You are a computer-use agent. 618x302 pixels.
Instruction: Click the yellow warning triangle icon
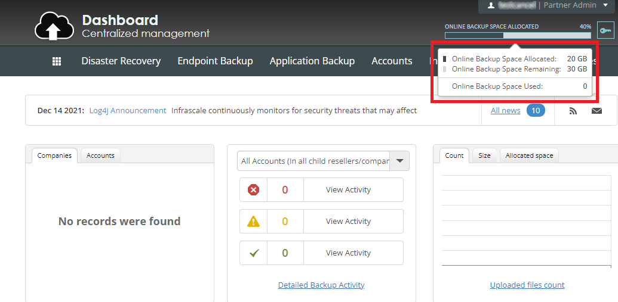253,222
